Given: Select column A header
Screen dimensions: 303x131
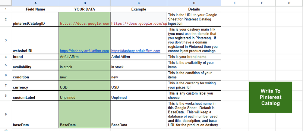Looking at the screenshot, I should (x=36, y=3).
